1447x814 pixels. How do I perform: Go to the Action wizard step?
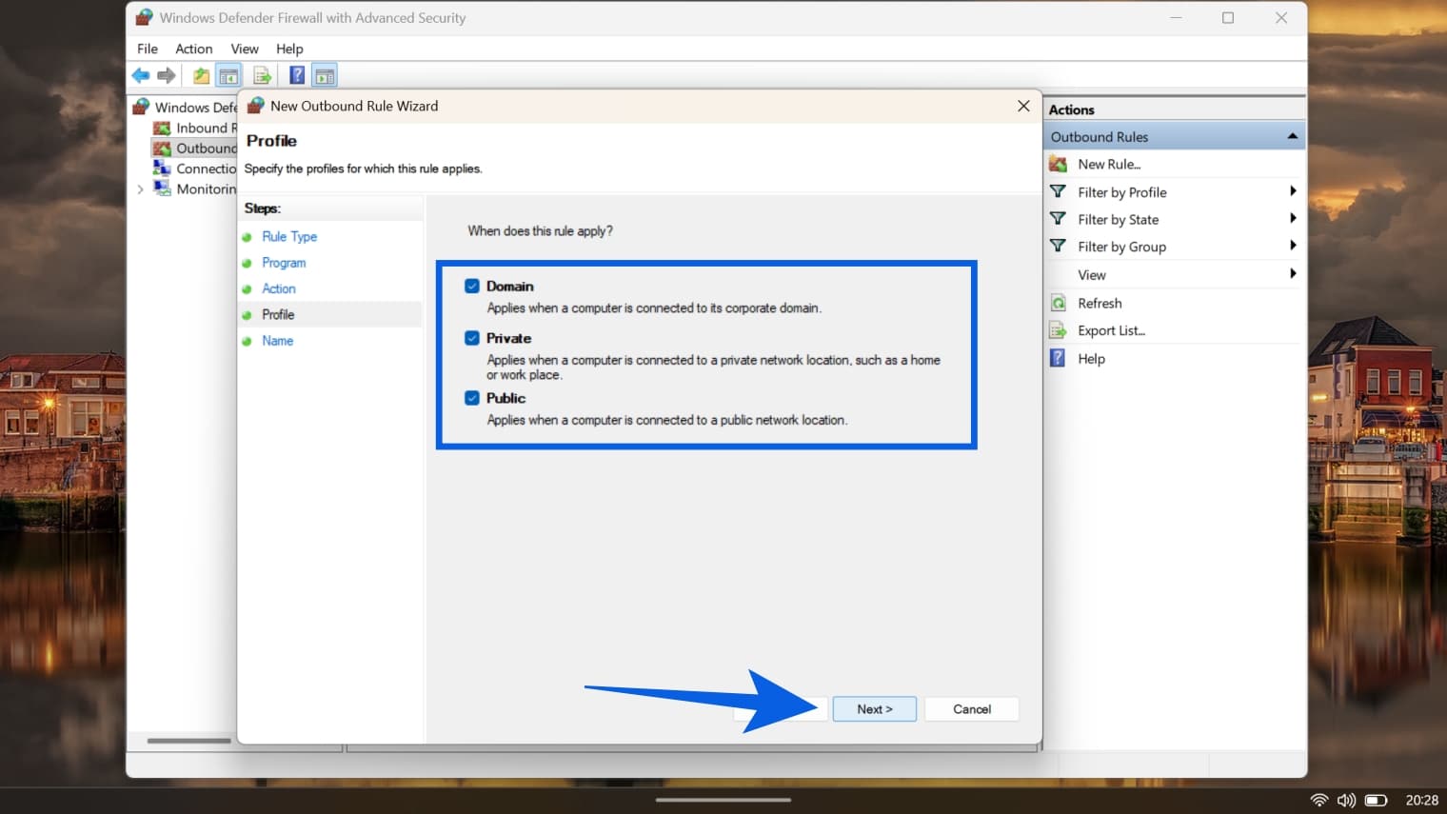tap(279, 288)
